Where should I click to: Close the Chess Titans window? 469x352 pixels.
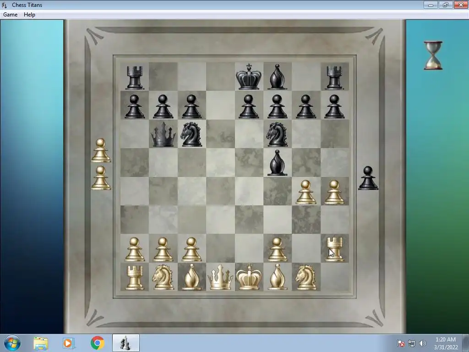point(461,5)
